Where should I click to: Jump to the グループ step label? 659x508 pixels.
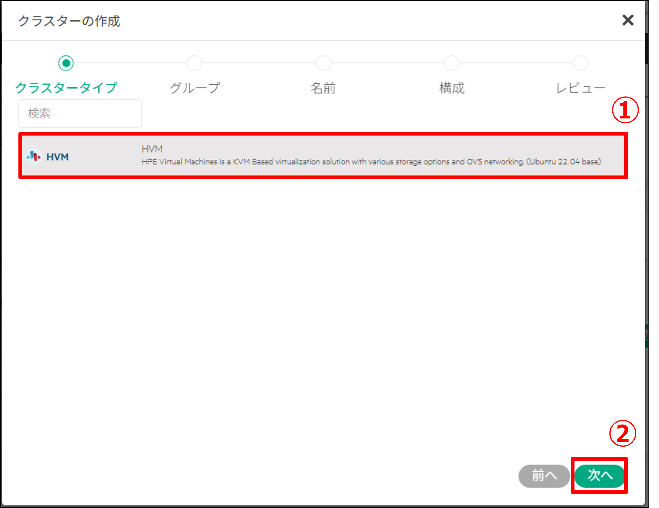194,88
